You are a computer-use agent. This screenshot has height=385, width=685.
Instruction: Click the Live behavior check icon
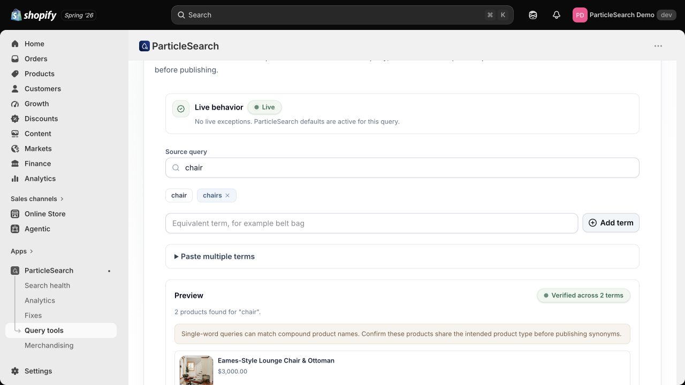point(181,109)
